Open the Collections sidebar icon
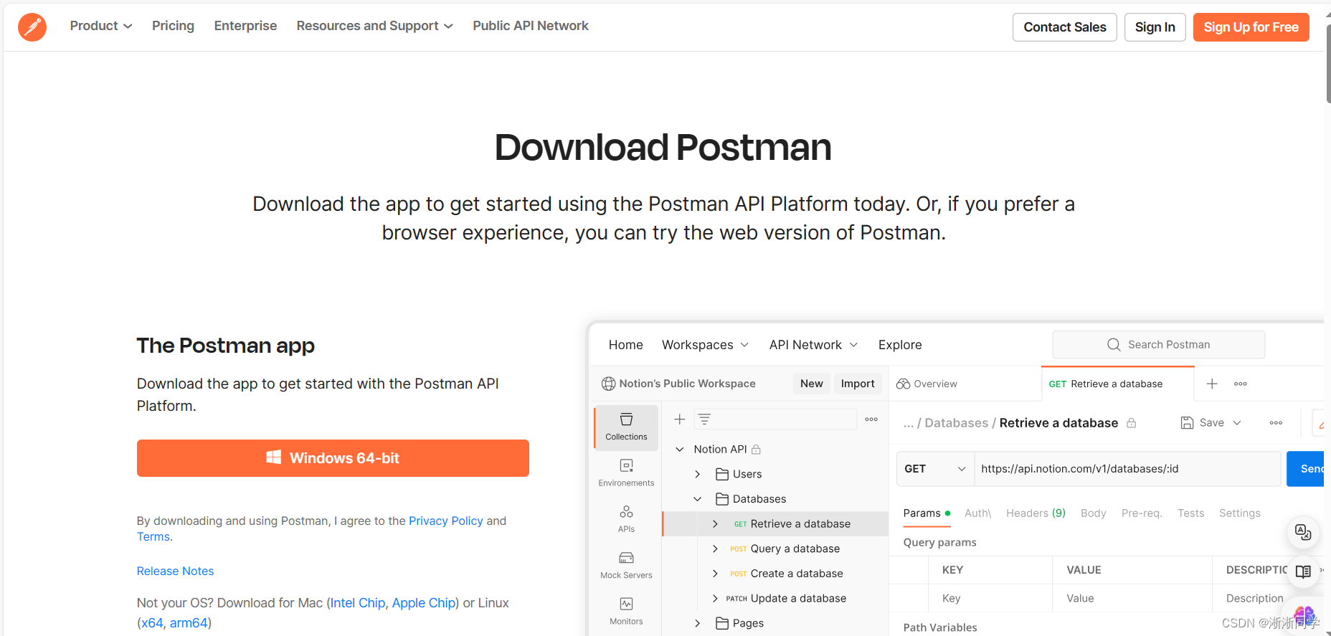The height and width of the screenshot is (636, 1331). coord(626,427)
